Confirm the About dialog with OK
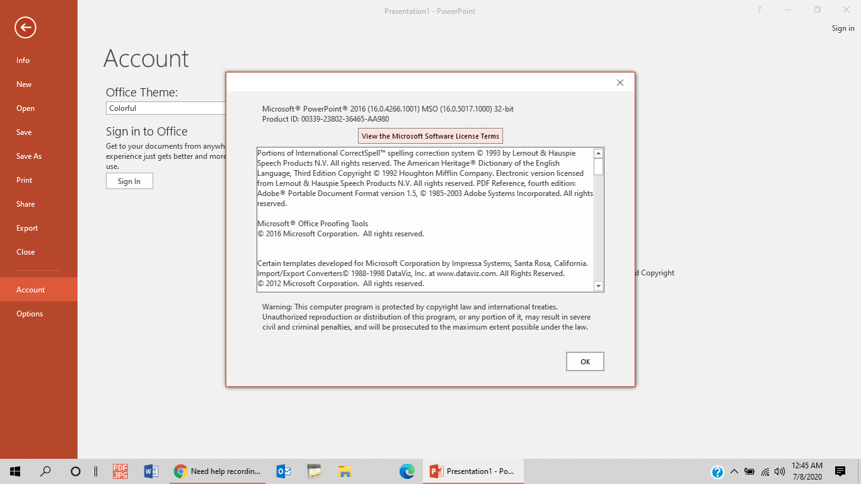 (585, 362)
